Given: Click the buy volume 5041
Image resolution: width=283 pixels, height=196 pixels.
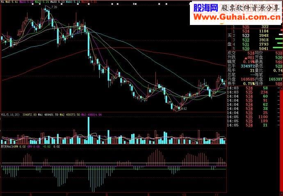Looking at the screenshot, I should click(x=263, y=49).
